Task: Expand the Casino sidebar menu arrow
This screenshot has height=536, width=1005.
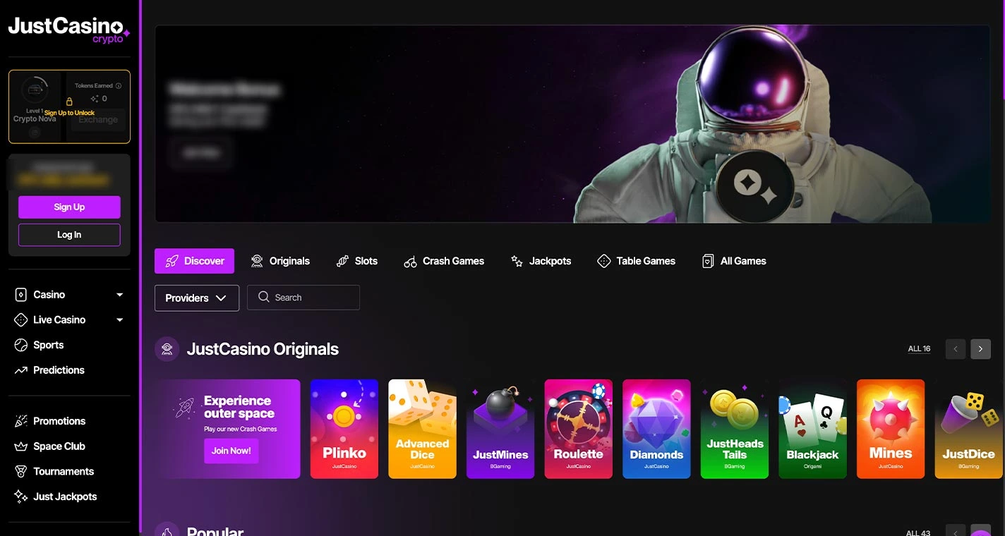Action: point(119,295)
